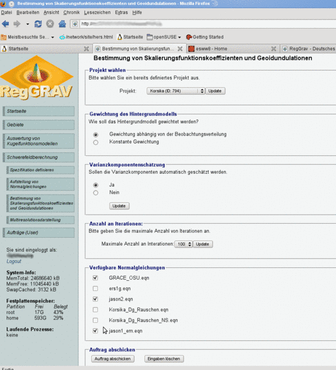Screen dimensions: 336x370
Task: Check the Korsika_Dg_Rauschen_NS.eqn checkbox
Action: point(95,320)
